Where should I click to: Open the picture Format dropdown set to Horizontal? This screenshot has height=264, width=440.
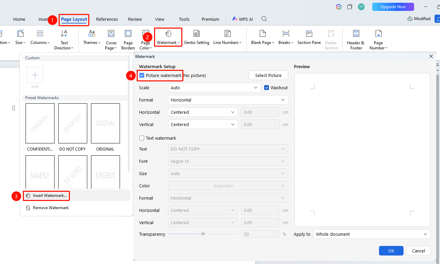(228, 100)
